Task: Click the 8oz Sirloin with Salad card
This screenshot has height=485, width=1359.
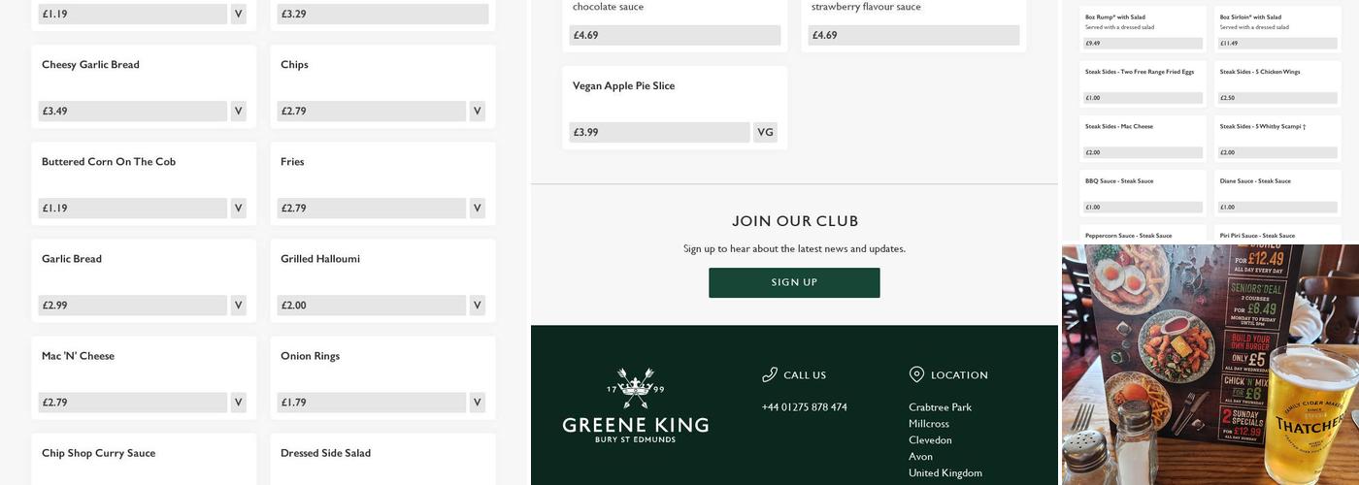Action: [x=1278, y=29]
